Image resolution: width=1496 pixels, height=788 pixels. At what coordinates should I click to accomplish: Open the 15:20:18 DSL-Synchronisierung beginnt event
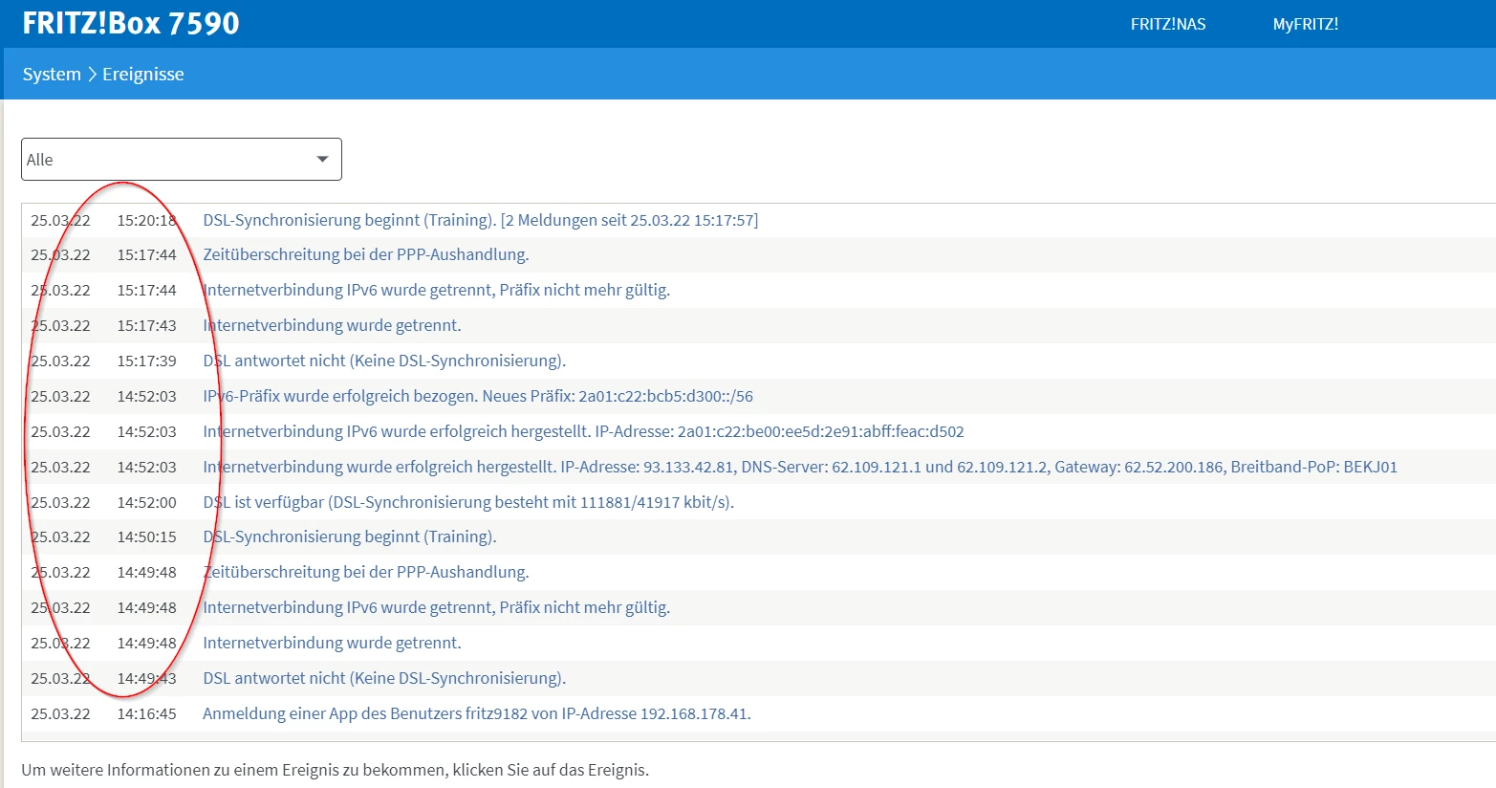point(481,220)
